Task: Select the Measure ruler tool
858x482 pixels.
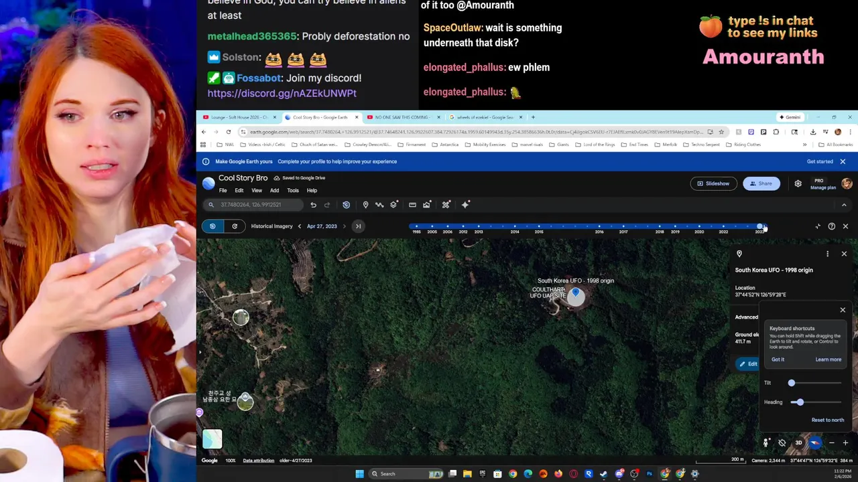Action: click(x=412, y=205)
